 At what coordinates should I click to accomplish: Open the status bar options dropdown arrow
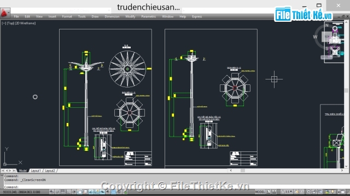pos(339,192)
